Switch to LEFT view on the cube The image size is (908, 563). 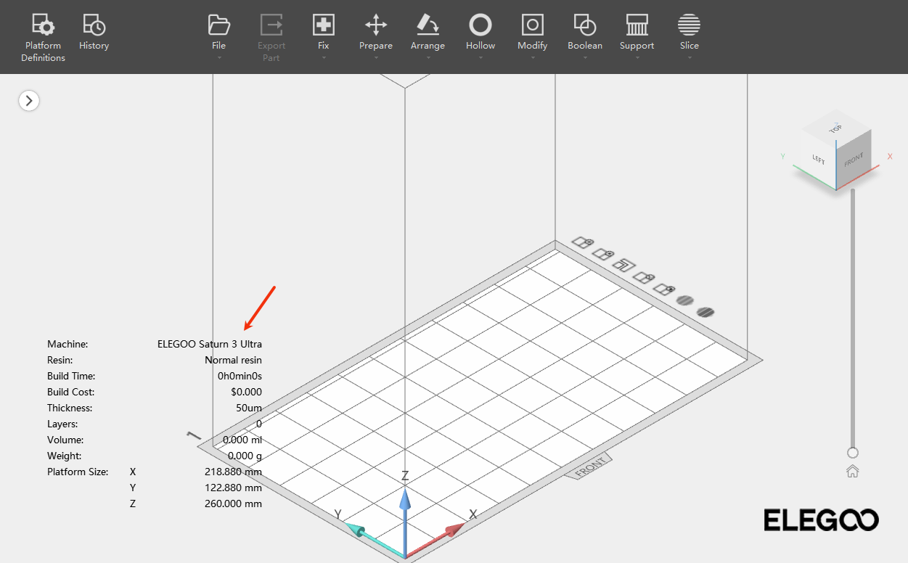click(819, 160)
